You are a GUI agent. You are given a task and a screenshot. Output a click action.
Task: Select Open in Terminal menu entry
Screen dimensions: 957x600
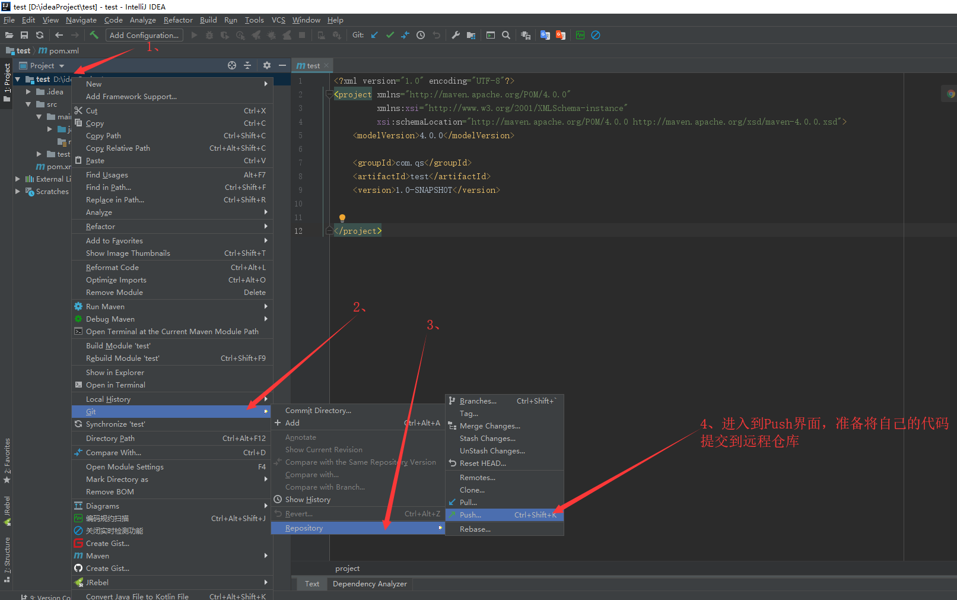[172, 385]
